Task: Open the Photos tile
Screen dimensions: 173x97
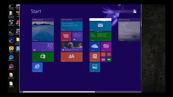Action: tap(95, 67)
